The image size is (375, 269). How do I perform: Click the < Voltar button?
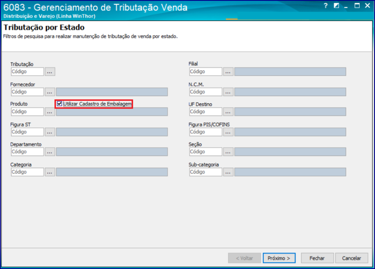click(x=244, y=258)
